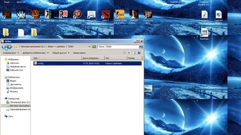The height and width of the screenshot is (135, 241).
Task: Select the blank white document desktop icon
Action: coord(21,33)
